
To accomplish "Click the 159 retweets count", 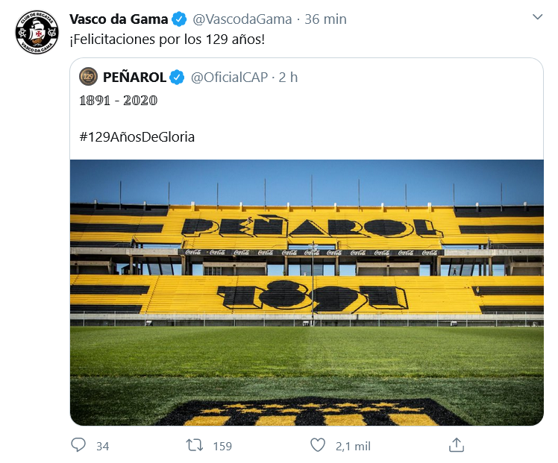I will [222, 446].
